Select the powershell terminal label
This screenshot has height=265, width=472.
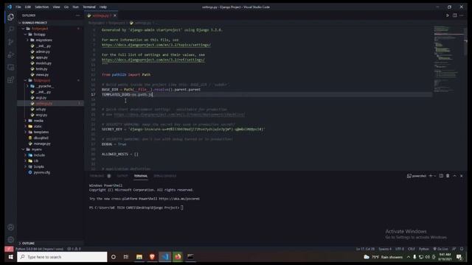coord(417,176)
